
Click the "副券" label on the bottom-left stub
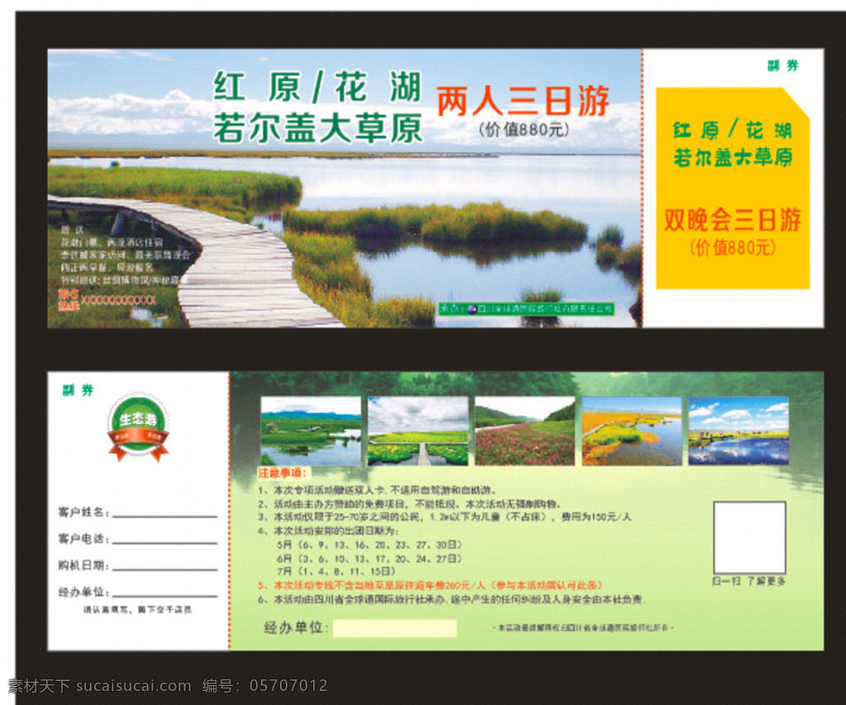pyautogui.click(x=78, y=390)
